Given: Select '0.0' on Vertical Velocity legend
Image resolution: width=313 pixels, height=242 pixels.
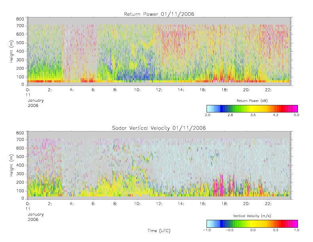Looking at the screenshot, I should coord(253,230).
